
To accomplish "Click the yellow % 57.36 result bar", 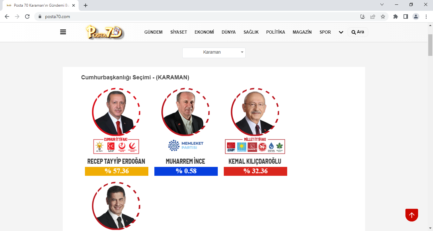I will tap(117, 171).
